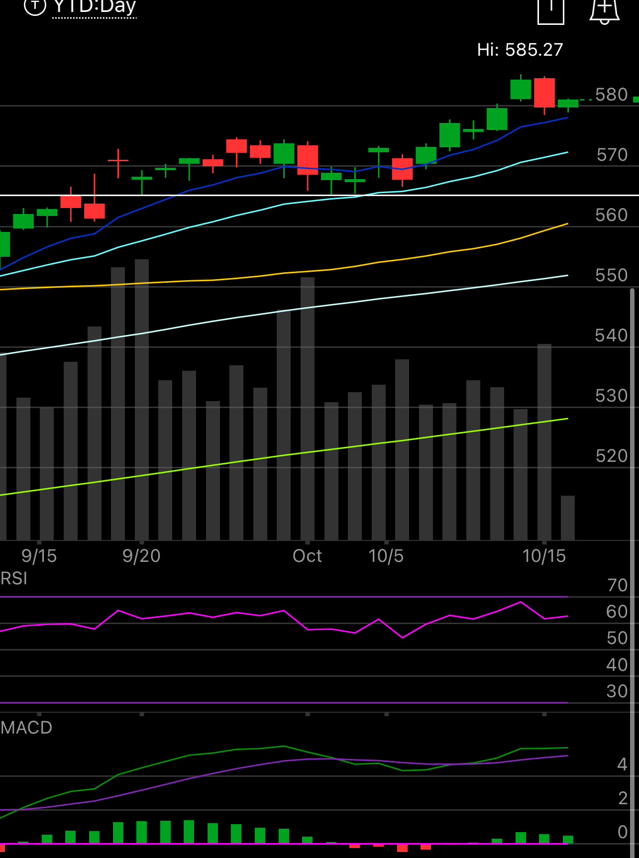This screenshot has width=639, height=858.
Task: Select the 550 price axis label
Action: click(x=612, y=275)
